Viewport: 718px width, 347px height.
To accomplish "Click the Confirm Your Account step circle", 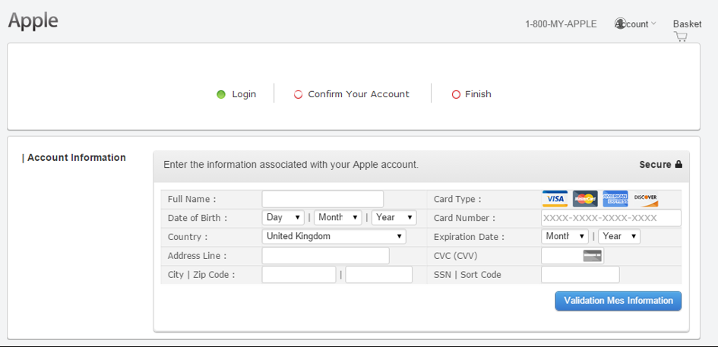I will coord(298,95).
